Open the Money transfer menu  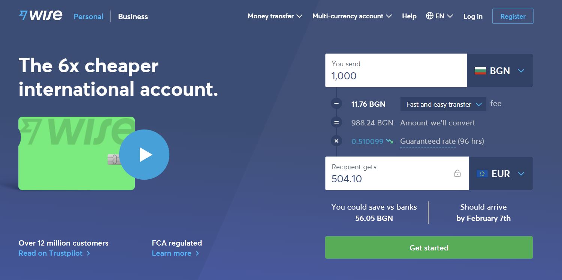[275, 16]
